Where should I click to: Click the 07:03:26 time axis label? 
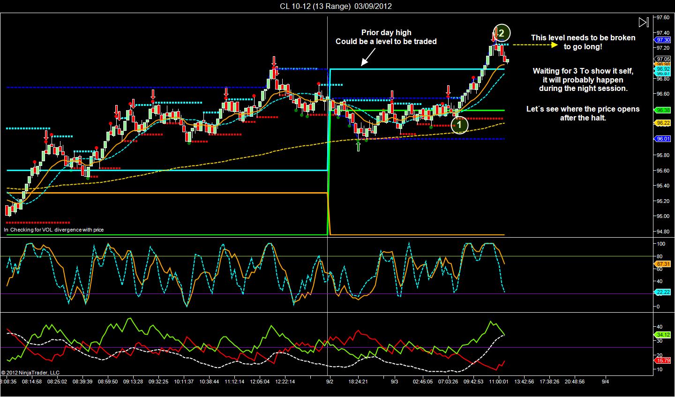[x=448, y=382]
